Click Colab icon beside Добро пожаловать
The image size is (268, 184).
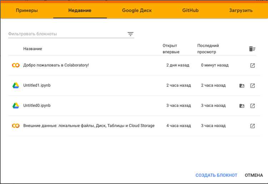16,65
